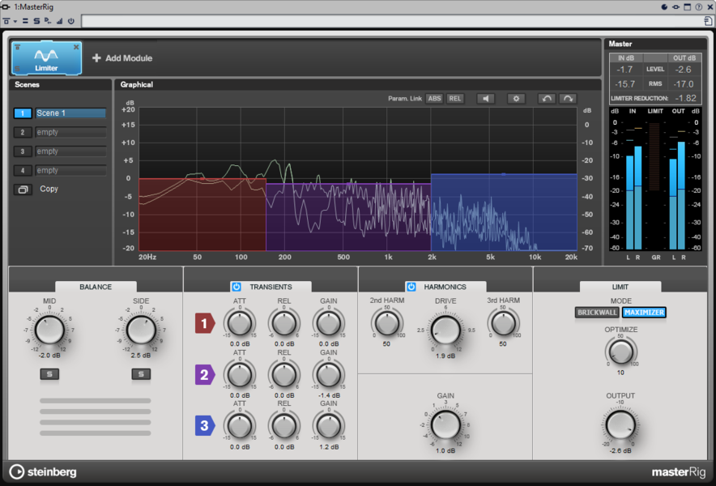The height and width of the screenshot is (486, 716).
Task: Click the link-shaped icon at the title bar's right
Action: [676, 6]
